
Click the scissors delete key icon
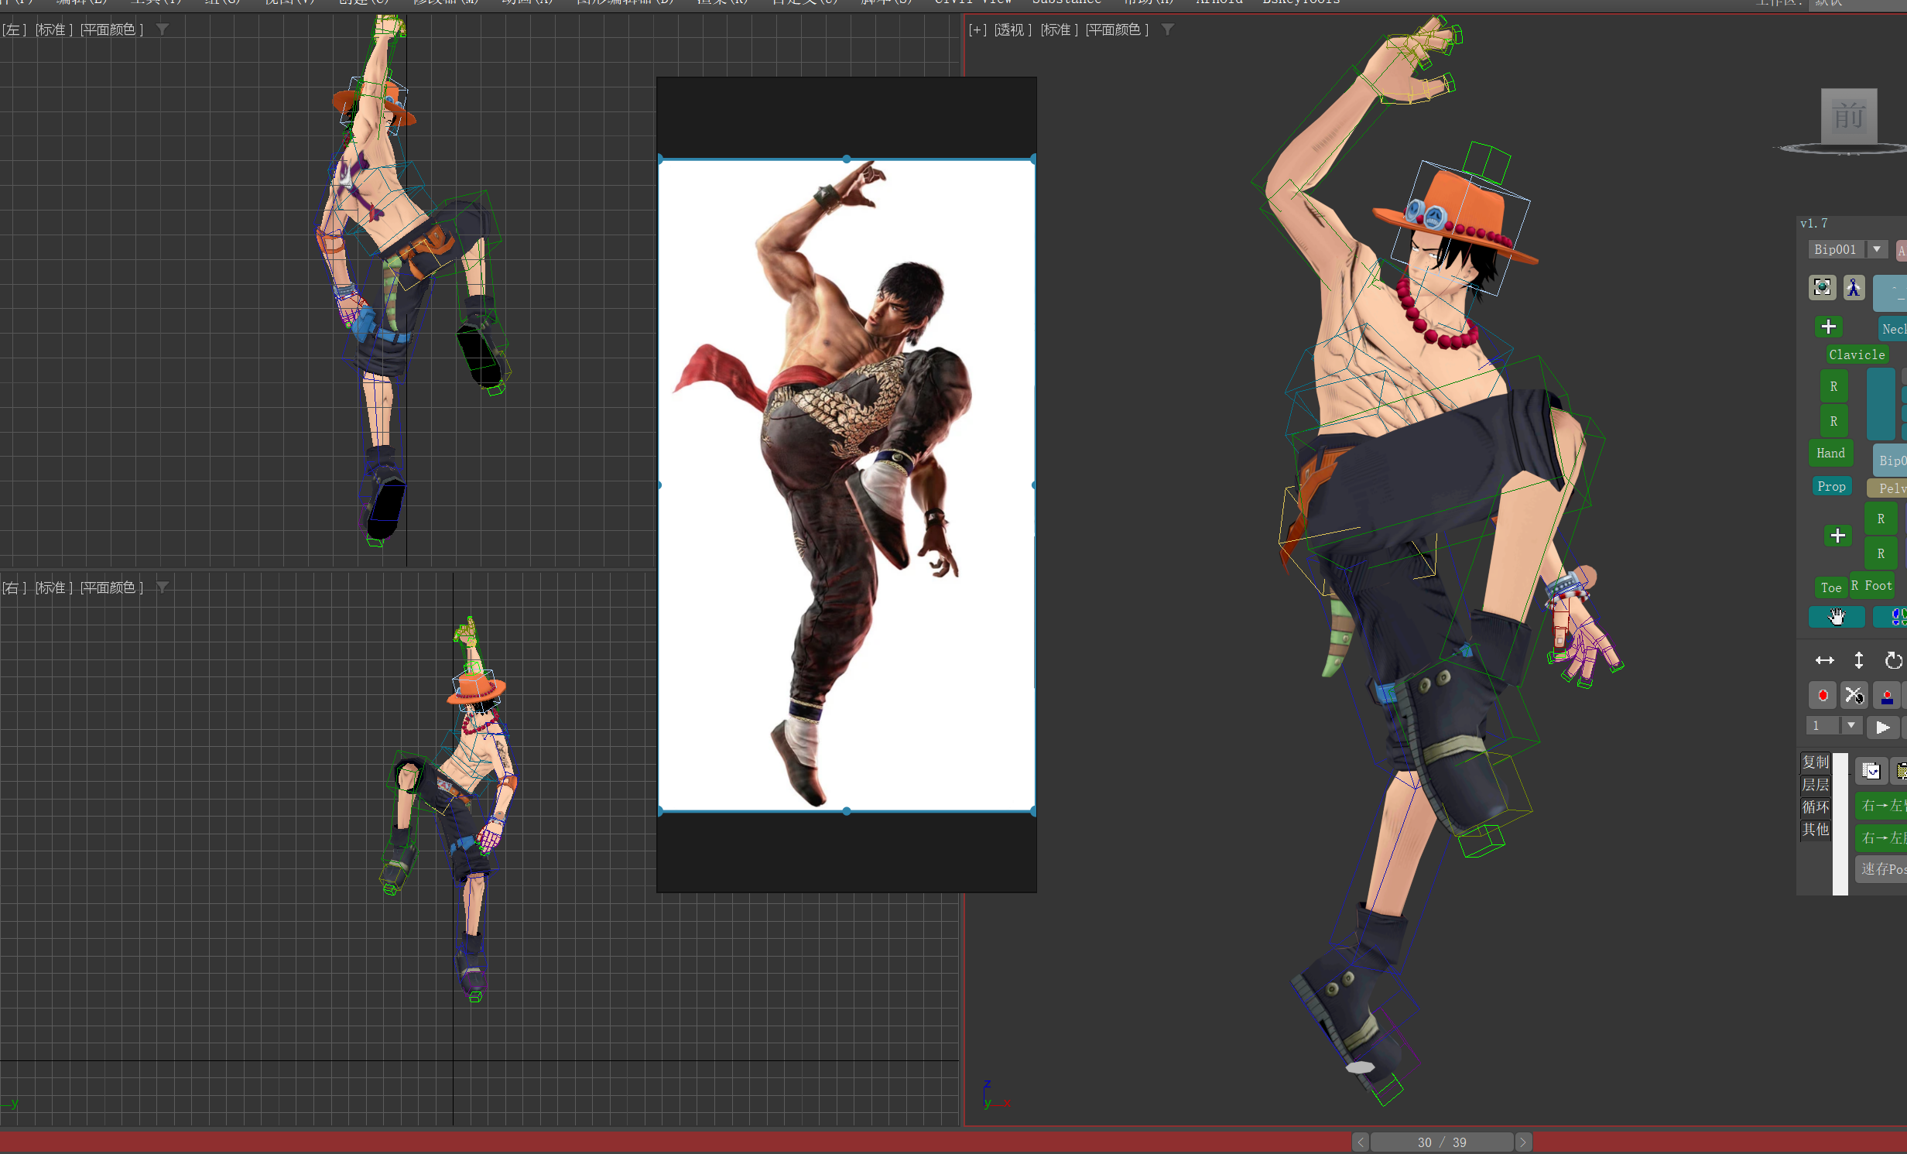point(1854,695)
